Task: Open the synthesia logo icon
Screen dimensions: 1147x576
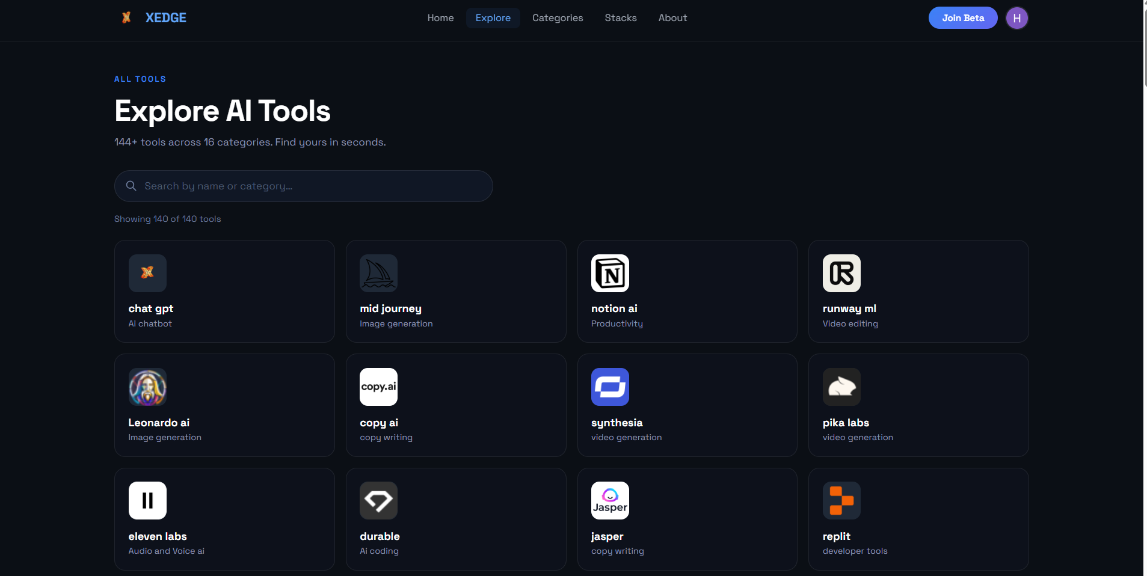Action: 610,387
